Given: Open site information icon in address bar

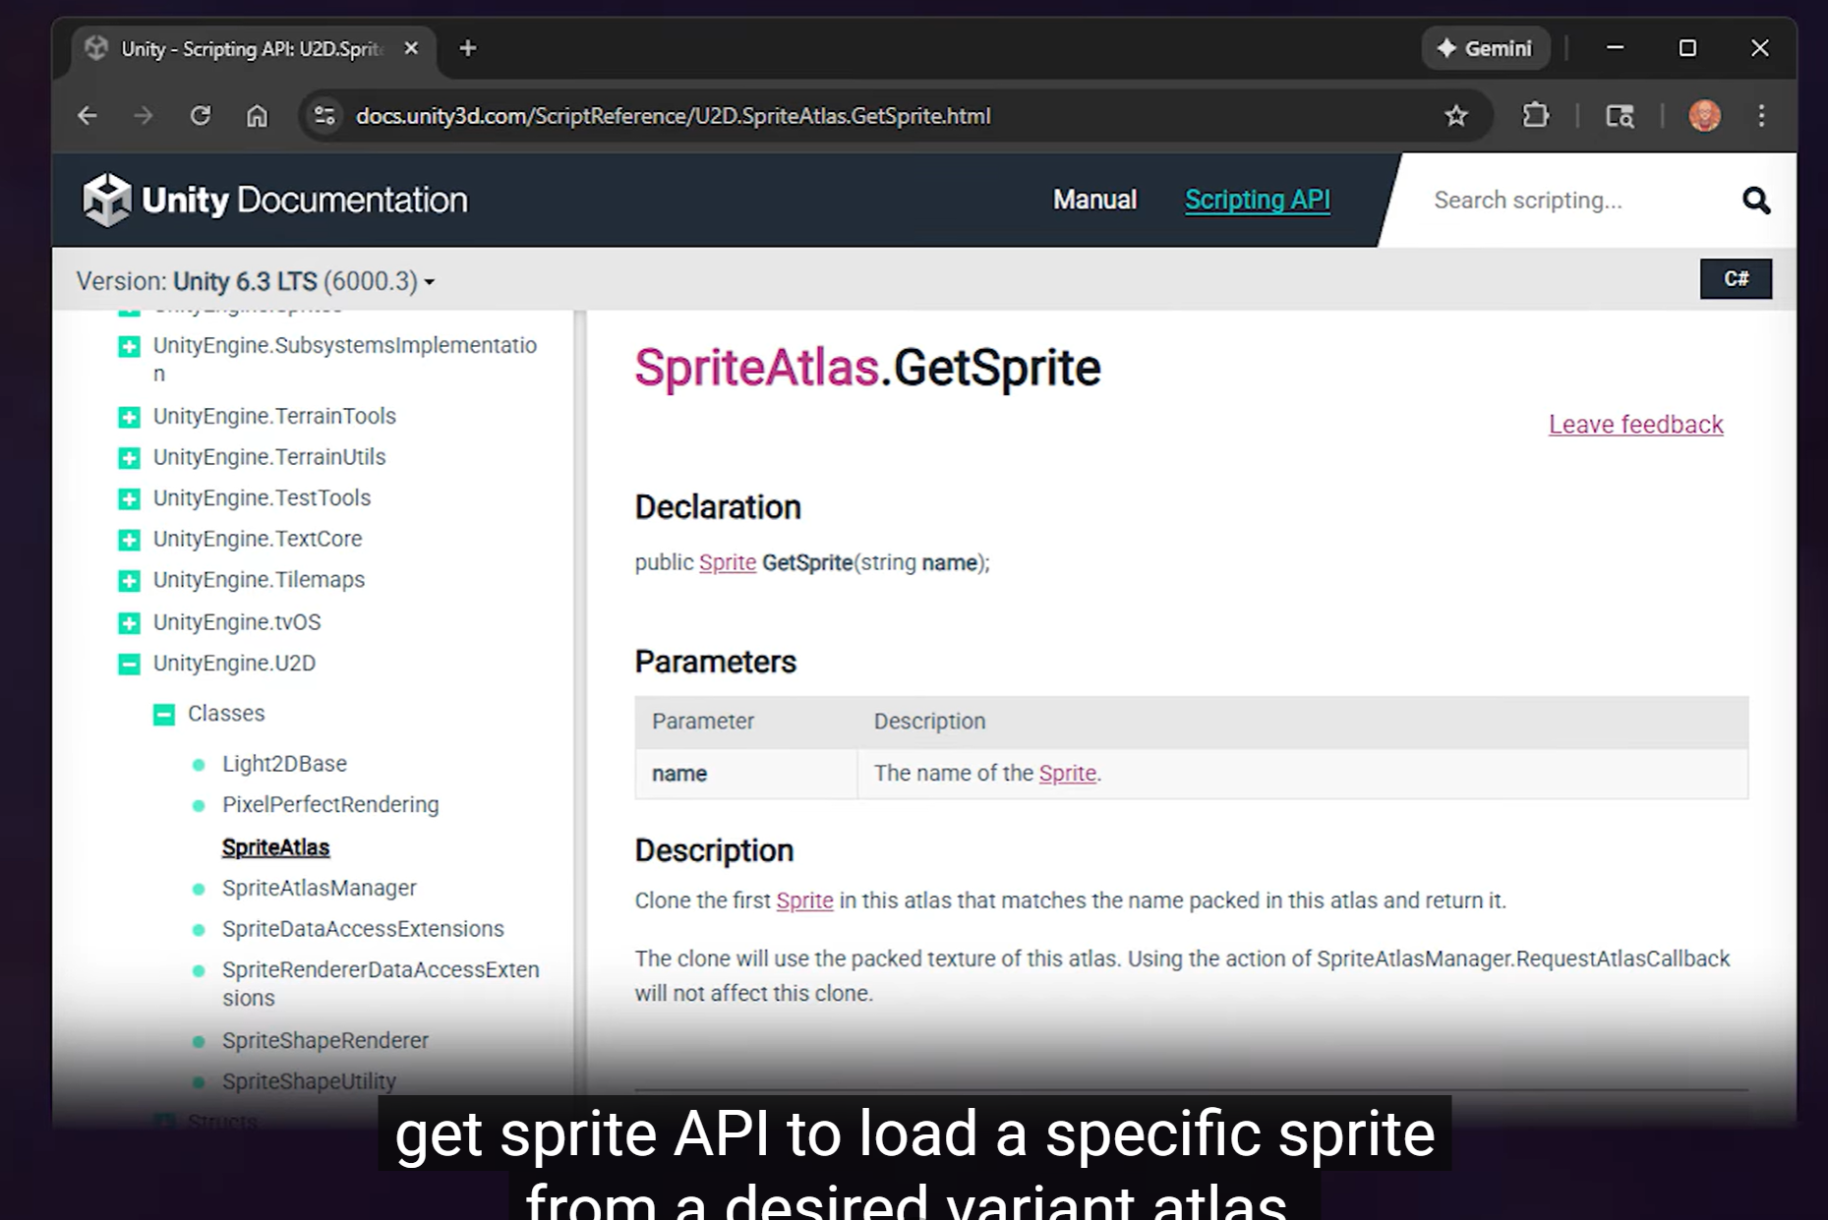Looking at the screenshot, I should [x=324, y=116].
